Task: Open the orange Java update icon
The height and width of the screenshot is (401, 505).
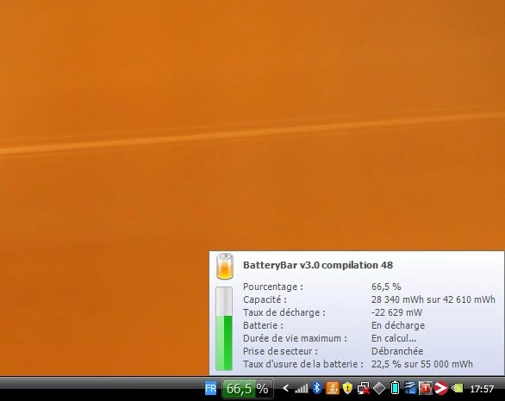Action: [x=333, y=388]
